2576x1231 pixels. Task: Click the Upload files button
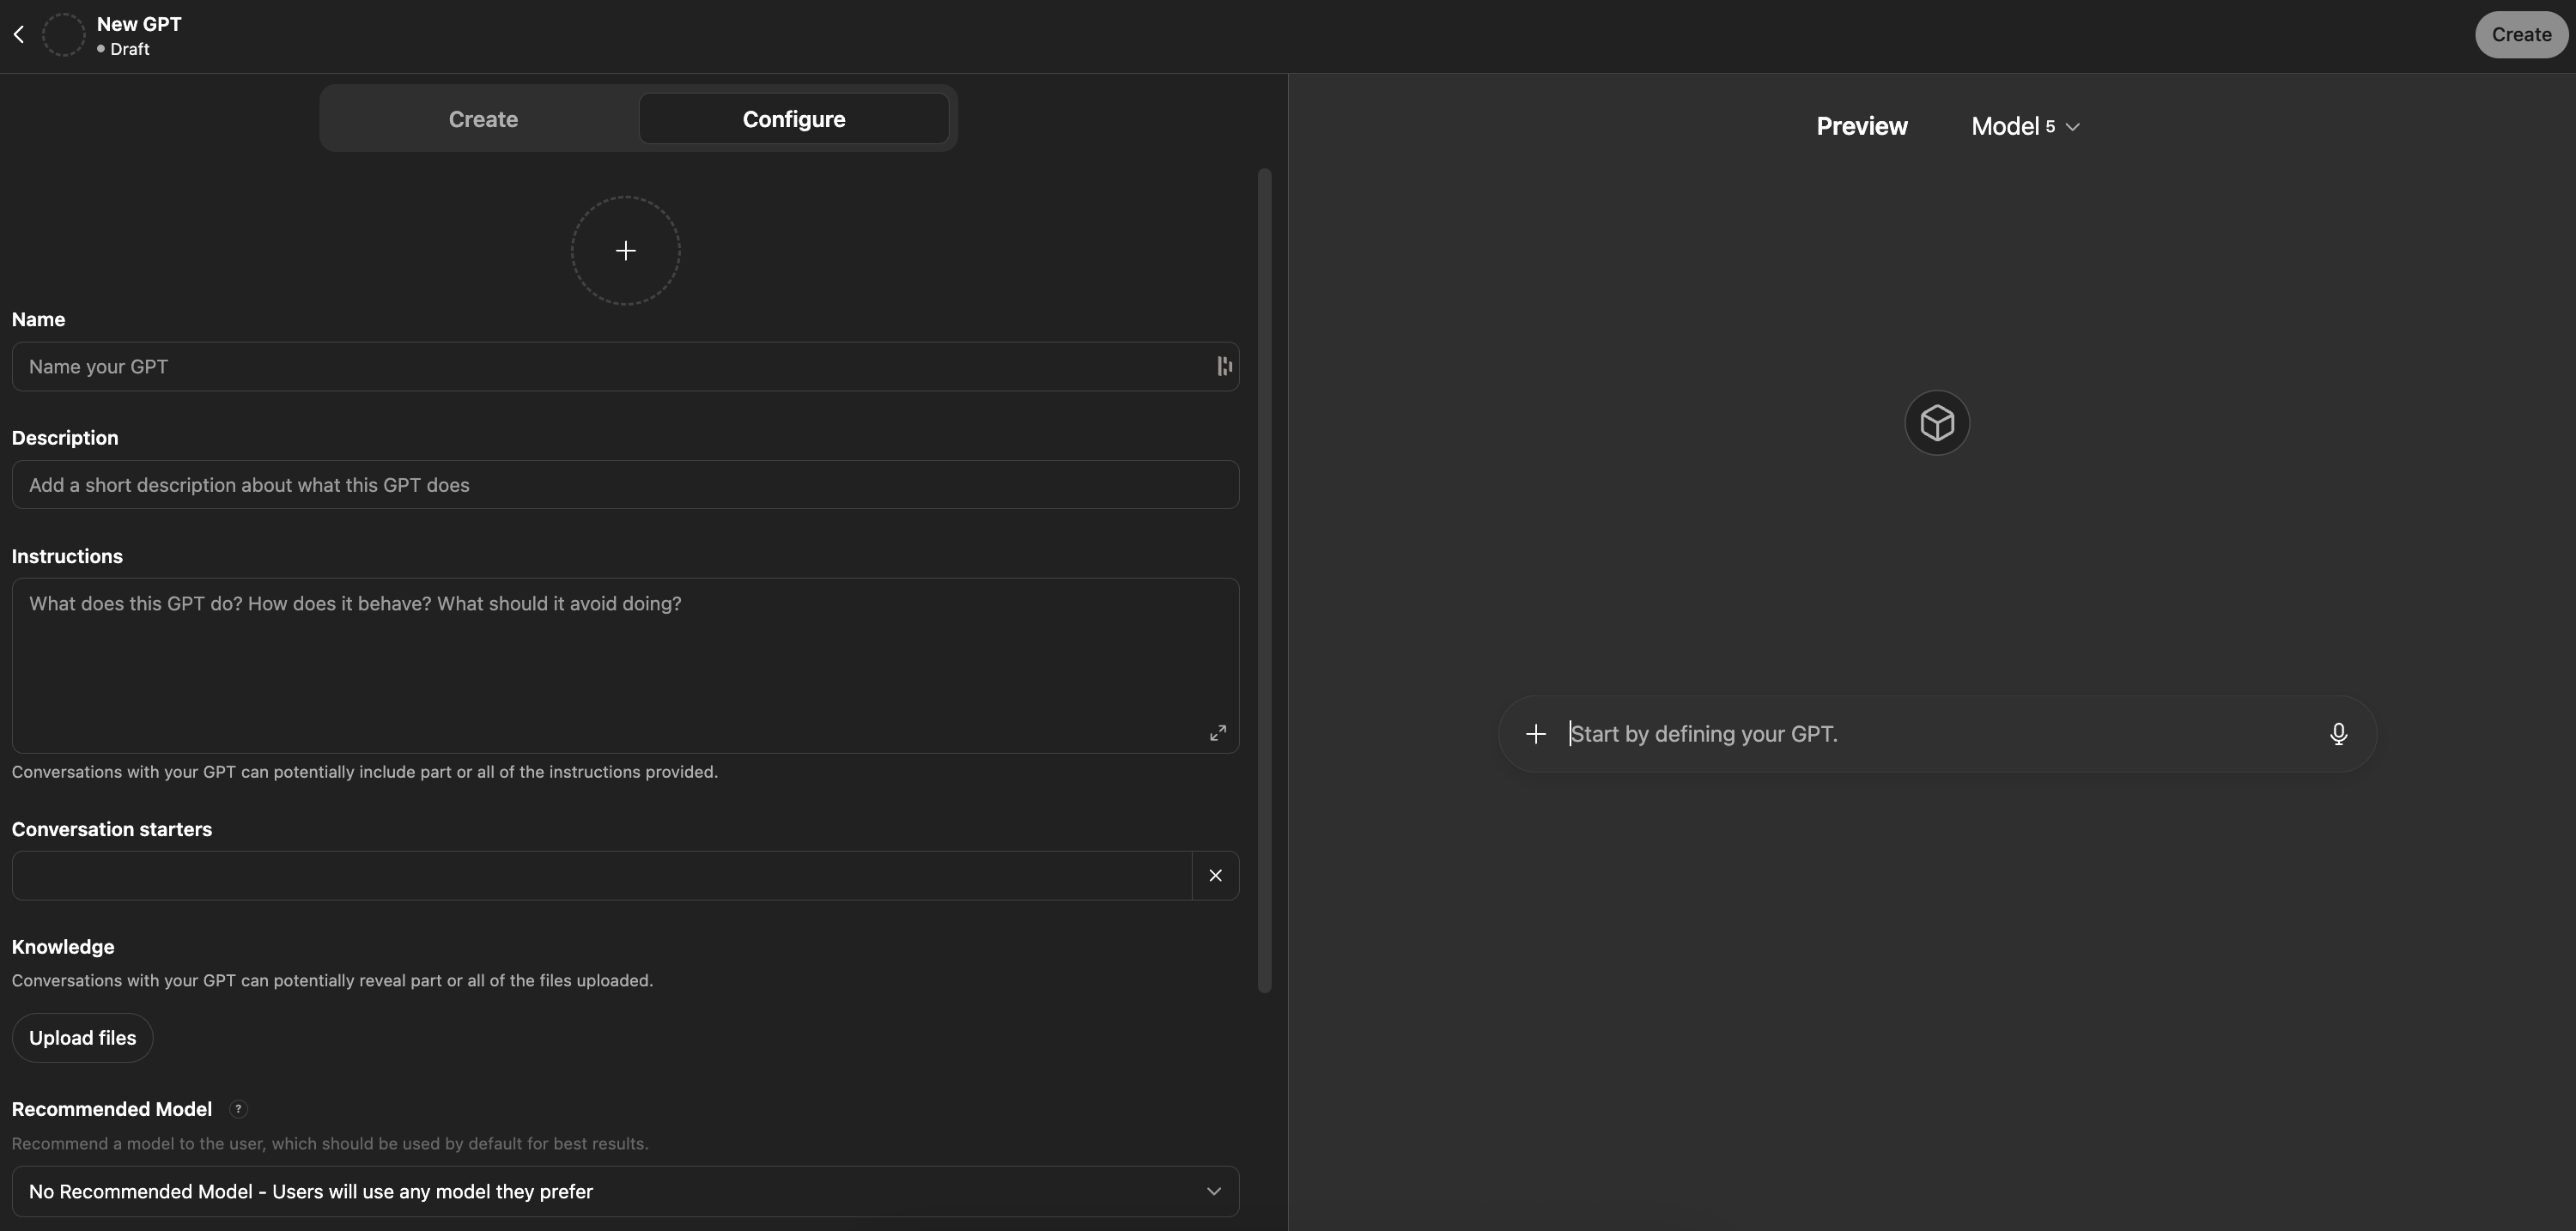tap(82, 1038)
